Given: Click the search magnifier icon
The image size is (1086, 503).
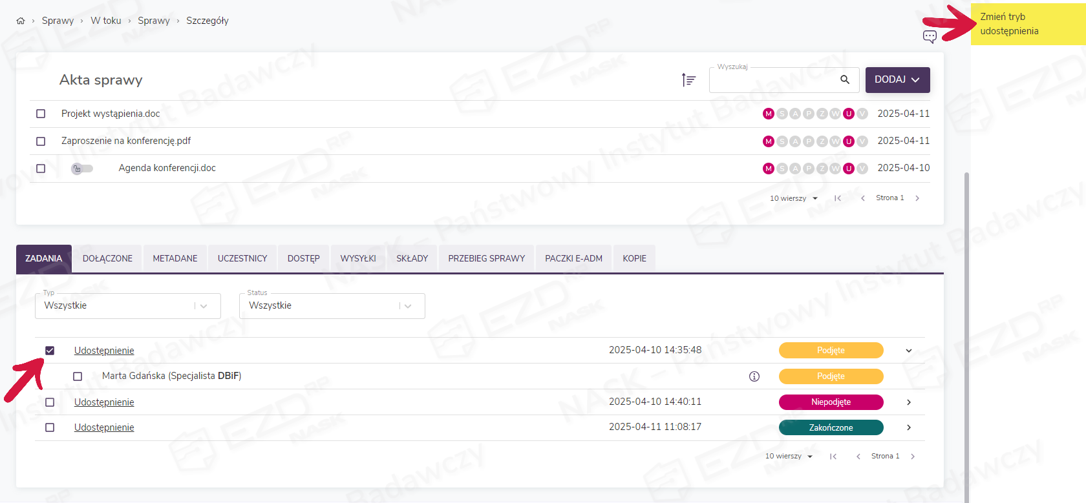Looking at the screenshot, I should [845, 79].
